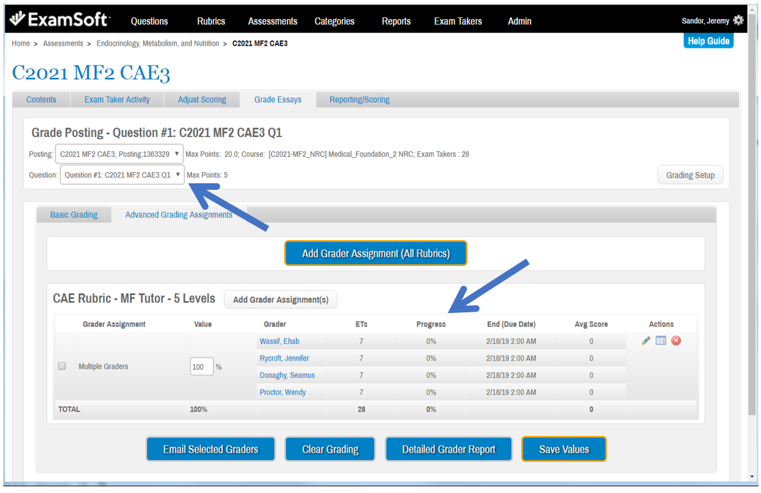Click the Value percentage input field
Image resolution: width=761 pixels, height=493 pixels.
click(201, 367)
